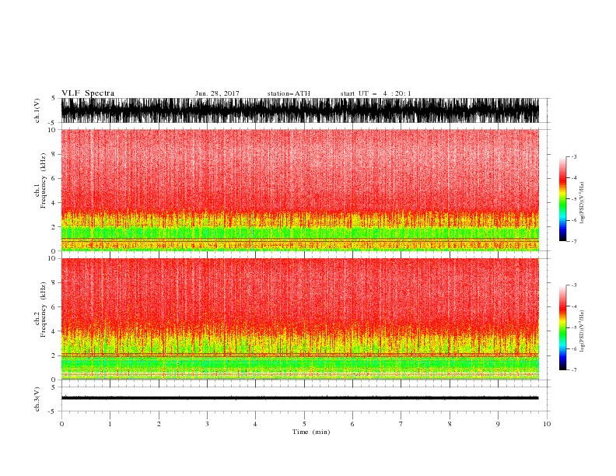Click time axis tick label 7

point(401,424)
